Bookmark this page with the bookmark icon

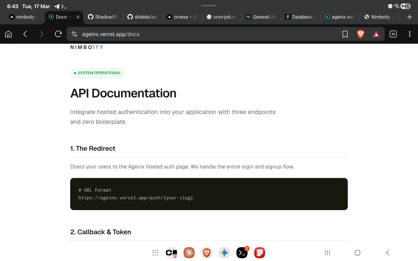pyautogui.click(x=345, y=34)
